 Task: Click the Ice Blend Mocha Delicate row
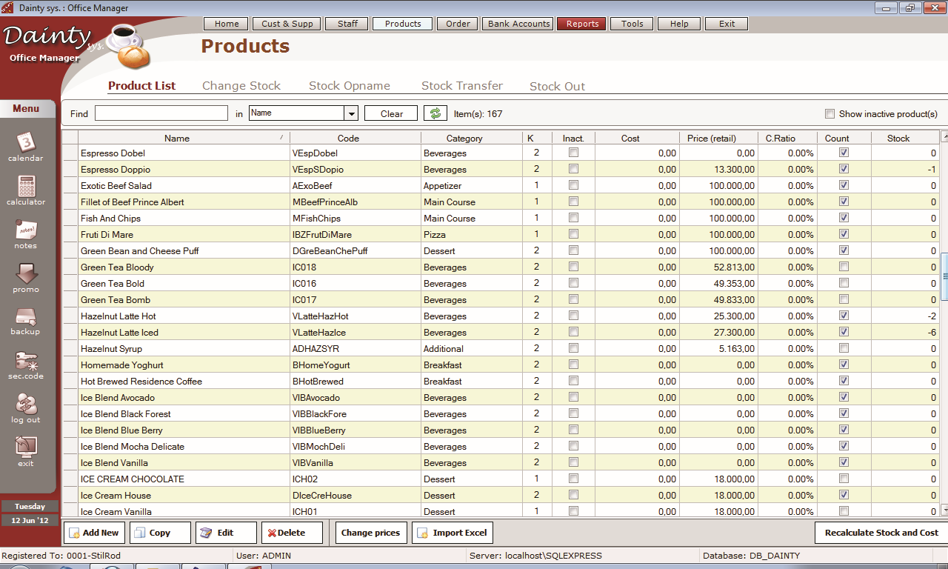501,447
